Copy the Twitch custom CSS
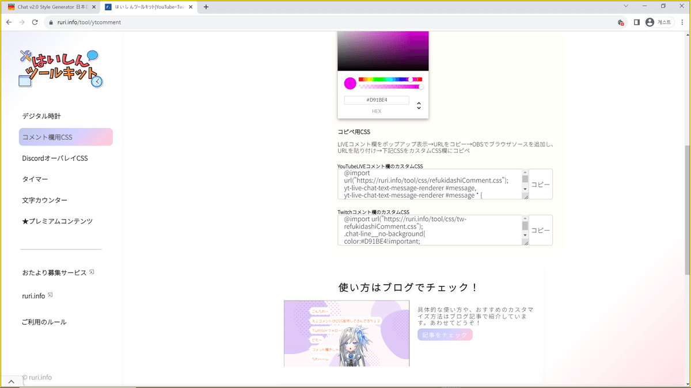691x388 pixels. pos(541,230)
